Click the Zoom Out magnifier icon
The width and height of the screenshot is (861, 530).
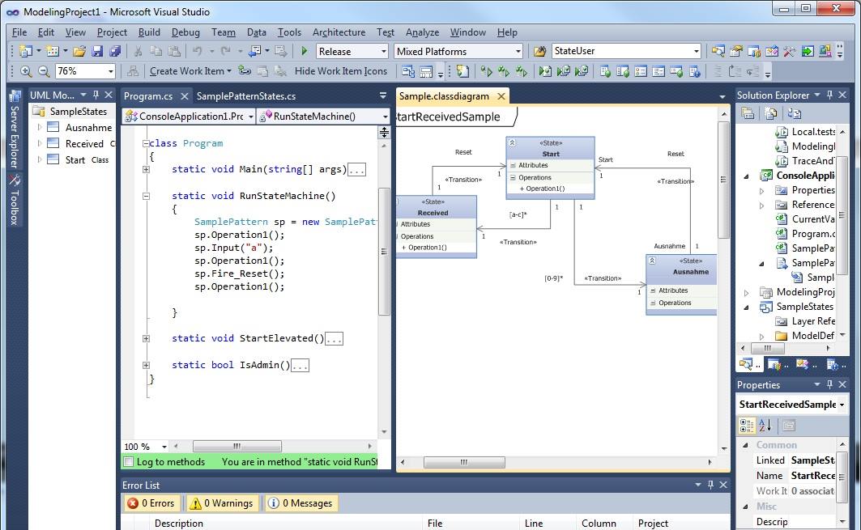44,71
